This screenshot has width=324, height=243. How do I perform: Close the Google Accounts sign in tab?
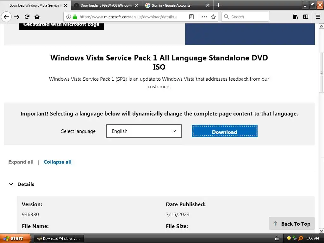click(x=208, y=5)
